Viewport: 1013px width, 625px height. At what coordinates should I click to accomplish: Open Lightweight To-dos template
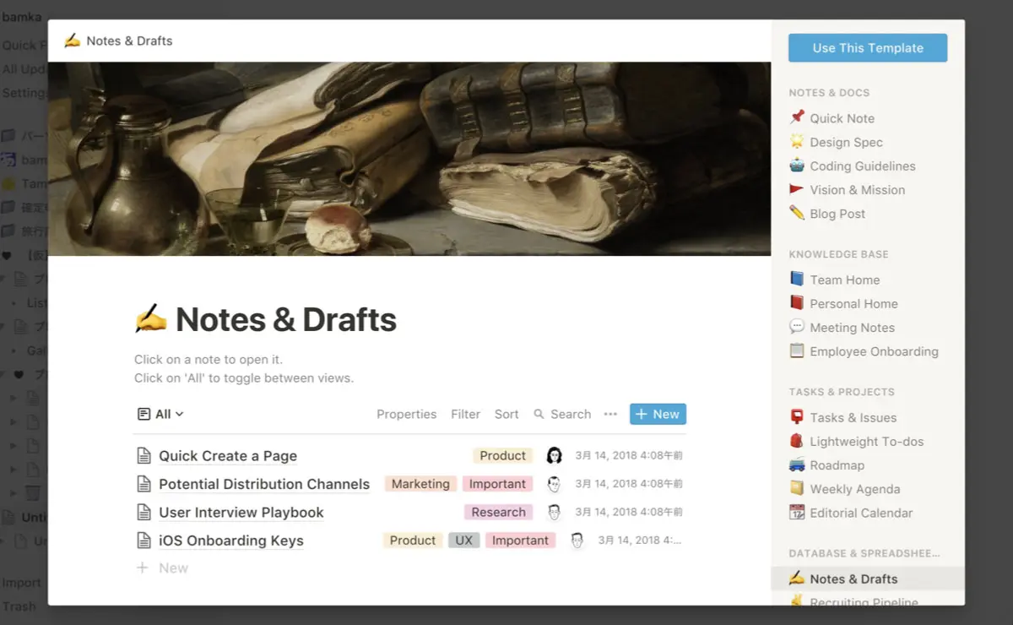(866, 441)
